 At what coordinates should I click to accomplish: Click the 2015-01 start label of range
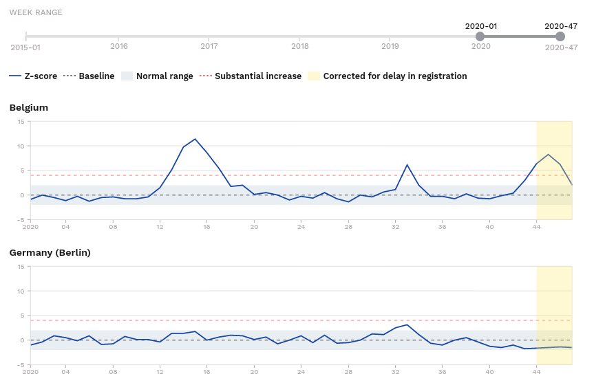point(25,47)
